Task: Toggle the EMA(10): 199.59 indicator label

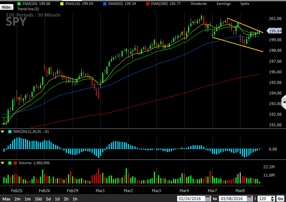Action: tap(79, 4)
